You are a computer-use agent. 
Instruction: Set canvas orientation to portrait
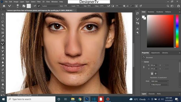(x=152, y=73)
